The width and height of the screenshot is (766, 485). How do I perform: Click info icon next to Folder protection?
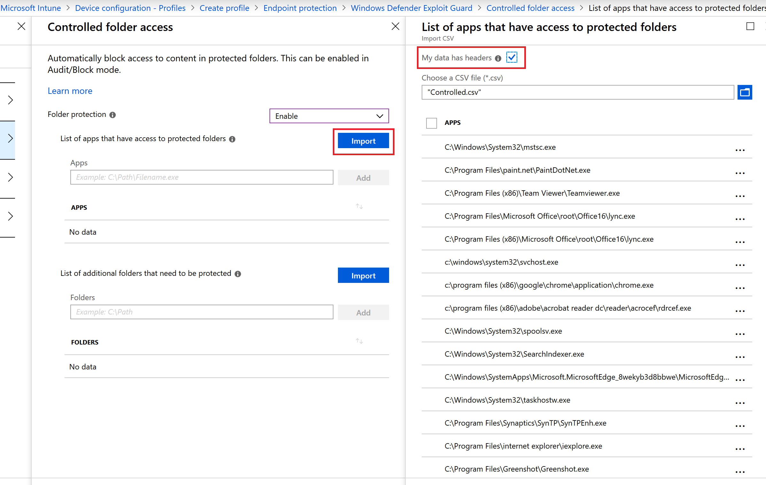click(113, 115)
